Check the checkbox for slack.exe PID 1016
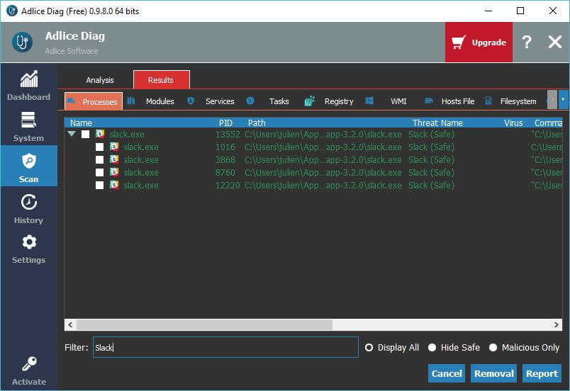Image resolution: width=570 pixels, height=391 pixels. pyautogui.click(x=100, y=147)
